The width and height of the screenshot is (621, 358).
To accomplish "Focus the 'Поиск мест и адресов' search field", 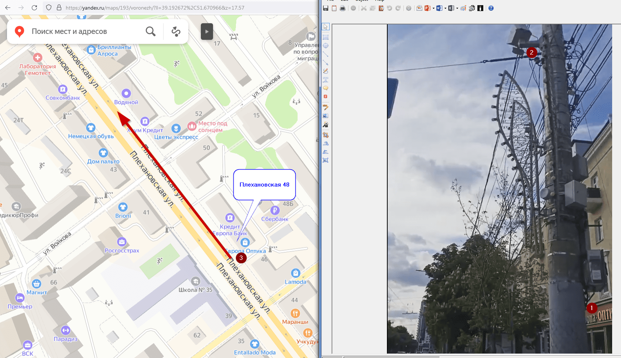I will click(69, 31).
